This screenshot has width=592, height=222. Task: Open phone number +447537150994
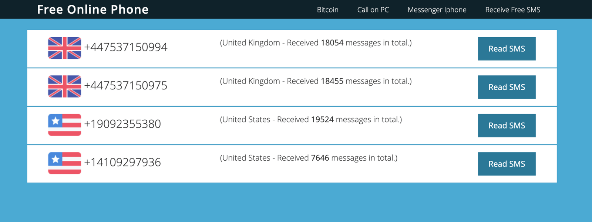[126, 47]
